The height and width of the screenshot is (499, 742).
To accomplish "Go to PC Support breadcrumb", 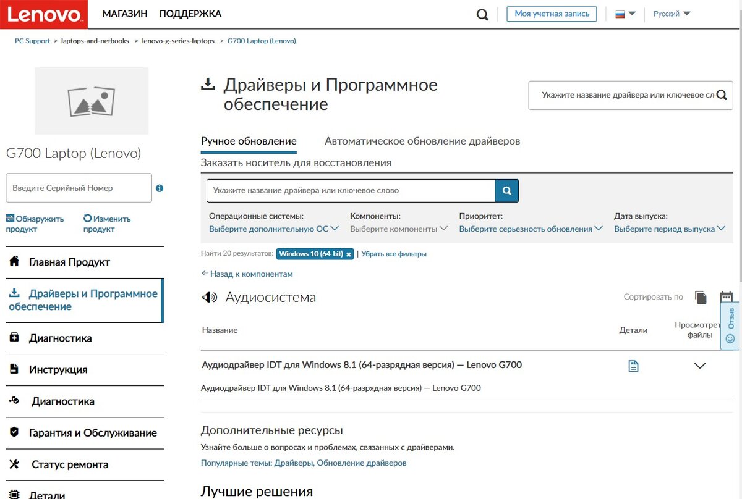I will click(32, 41).
